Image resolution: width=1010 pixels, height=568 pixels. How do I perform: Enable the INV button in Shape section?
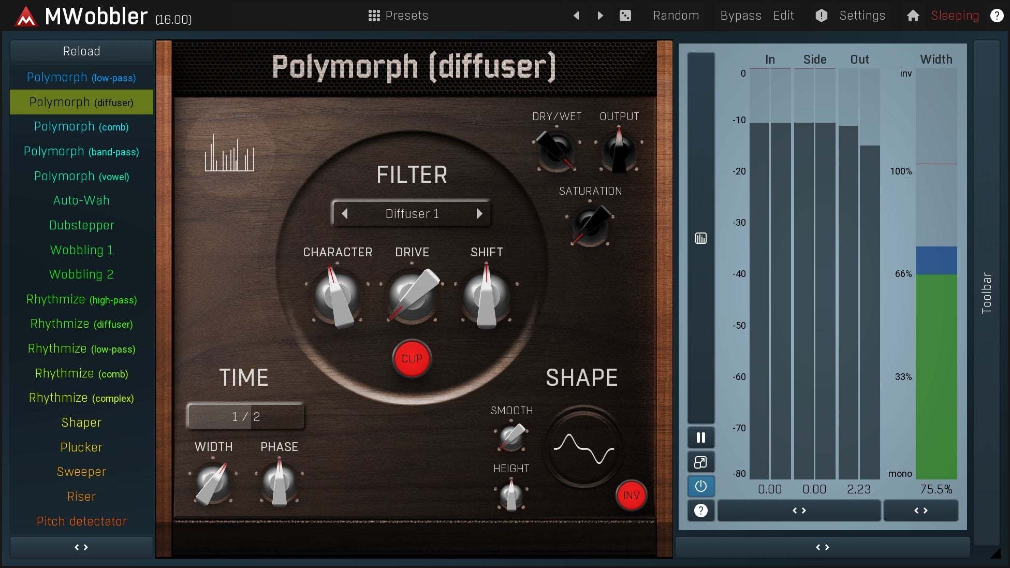[x=631, y=496]
